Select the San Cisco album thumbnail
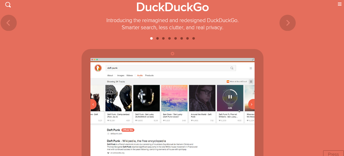The width and height of the screenshot is (344, 156). tap(174, 98)
